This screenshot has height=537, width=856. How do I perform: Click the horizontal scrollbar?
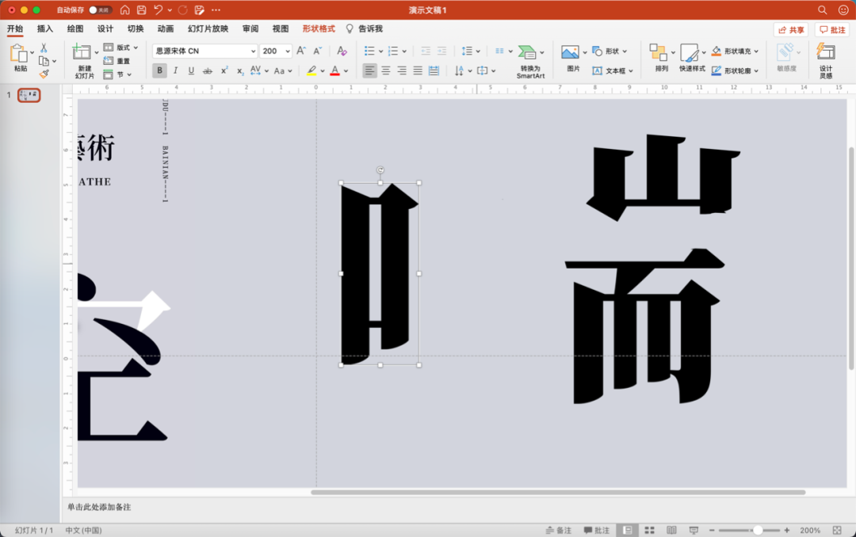pos(558,493)
